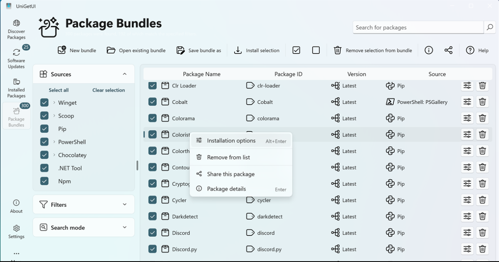Click the Sources panel vertical scrollbar handle
499x262 pixels.
pyautogui.click(x=137, y=166)
